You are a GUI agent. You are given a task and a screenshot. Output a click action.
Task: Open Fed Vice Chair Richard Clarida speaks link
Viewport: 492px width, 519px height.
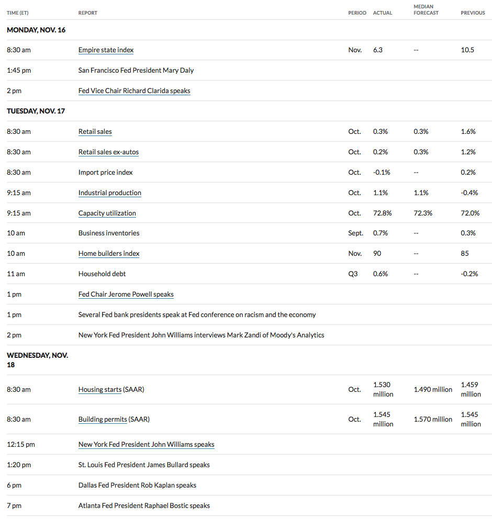coord(134,91)
